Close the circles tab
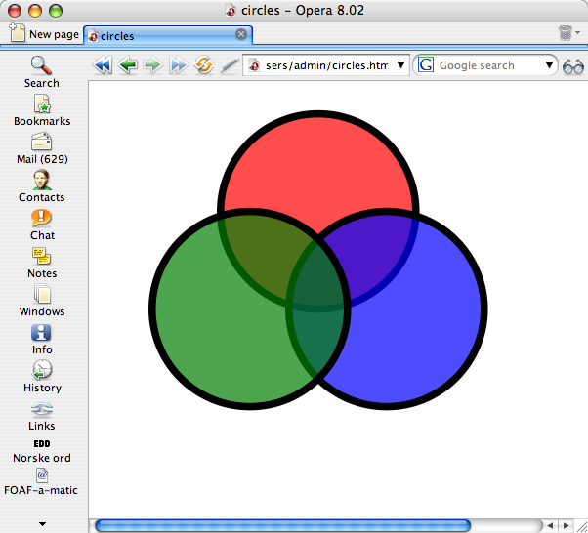Screen dimensions: 588x533 [x=241, y=35]
